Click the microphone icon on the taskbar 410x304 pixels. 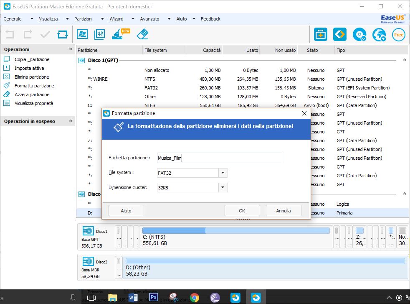pyautogui.click(x=73, y=298)
